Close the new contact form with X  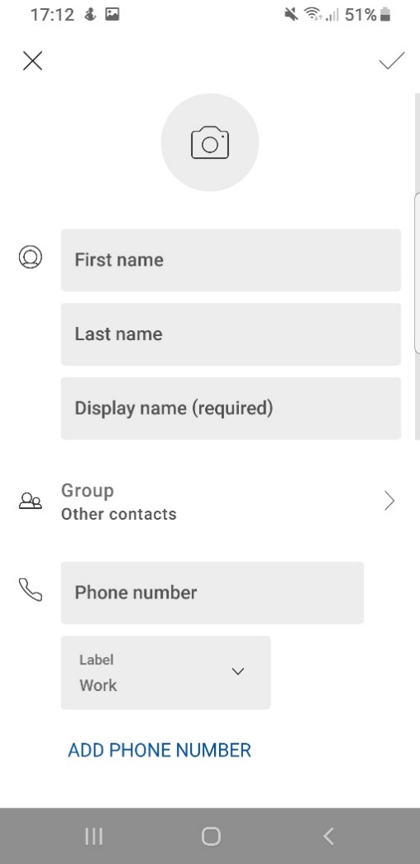coord(32,60)
